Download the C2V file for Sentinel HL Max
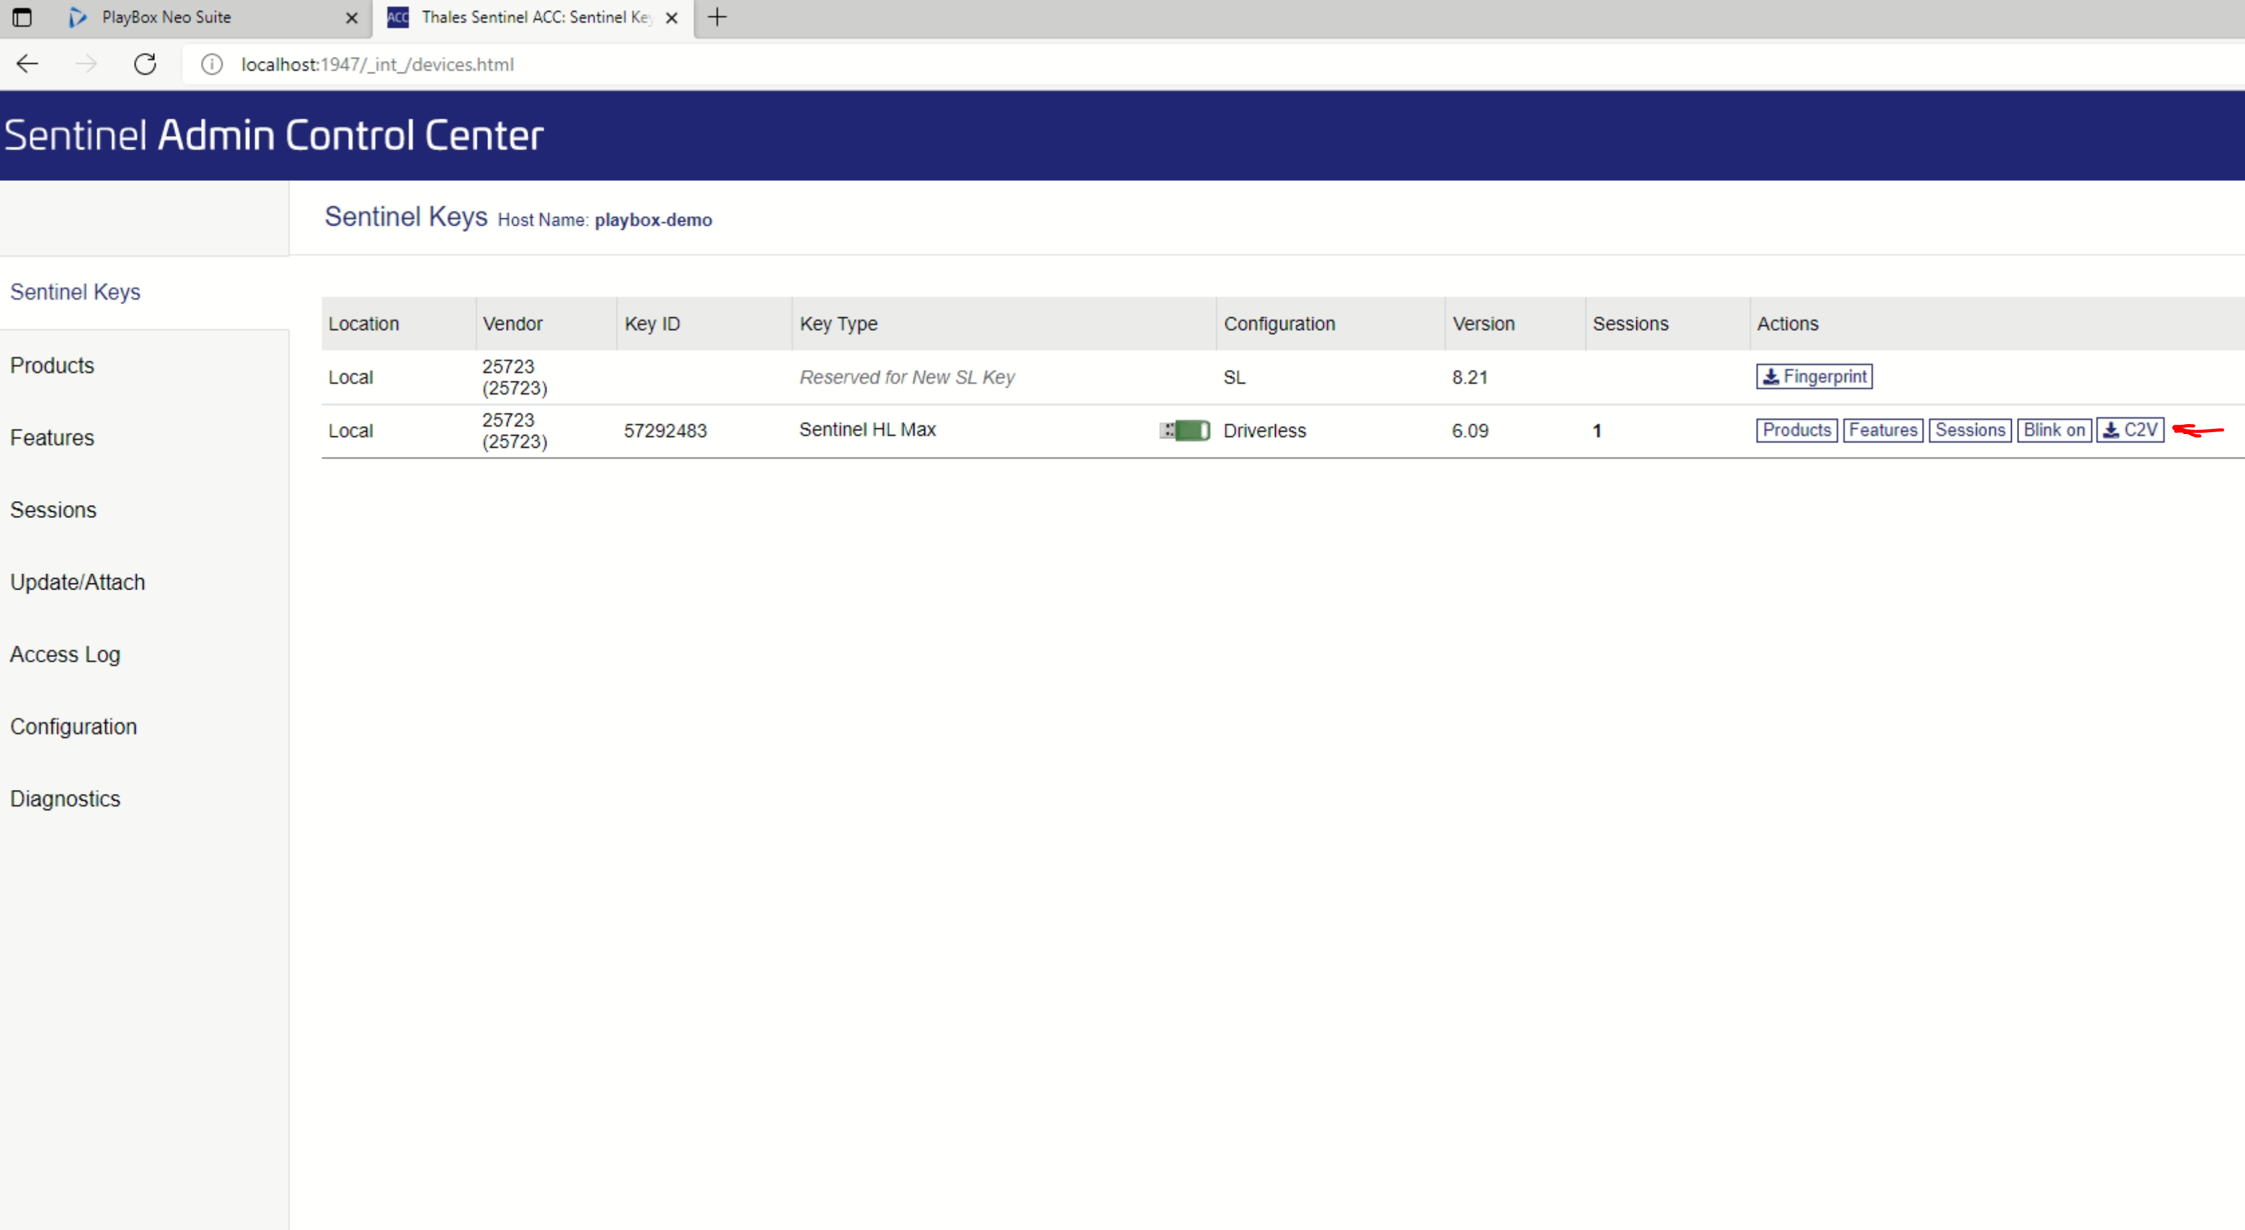The height and width of the screenshot is (1230, 2245). (x=2130, y=430)
